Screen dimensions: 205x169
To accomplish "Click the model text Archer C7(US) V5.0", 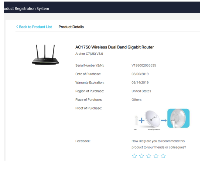I will [89, 54].
